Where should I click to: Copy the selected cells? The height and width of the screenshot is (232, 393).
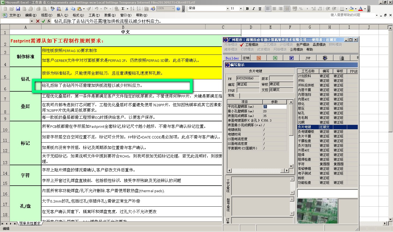(x=73, y=9)
